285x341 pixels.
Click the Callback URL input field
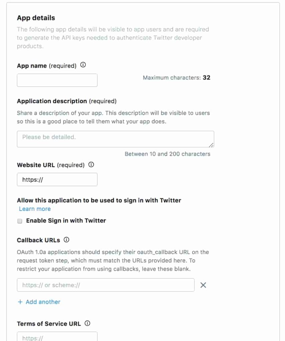click(106, 285)
